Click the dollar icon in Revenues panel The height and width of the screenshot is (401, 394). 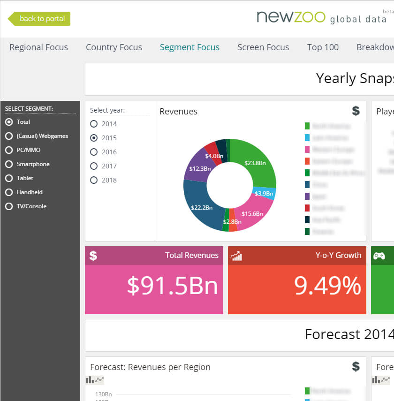356,111
